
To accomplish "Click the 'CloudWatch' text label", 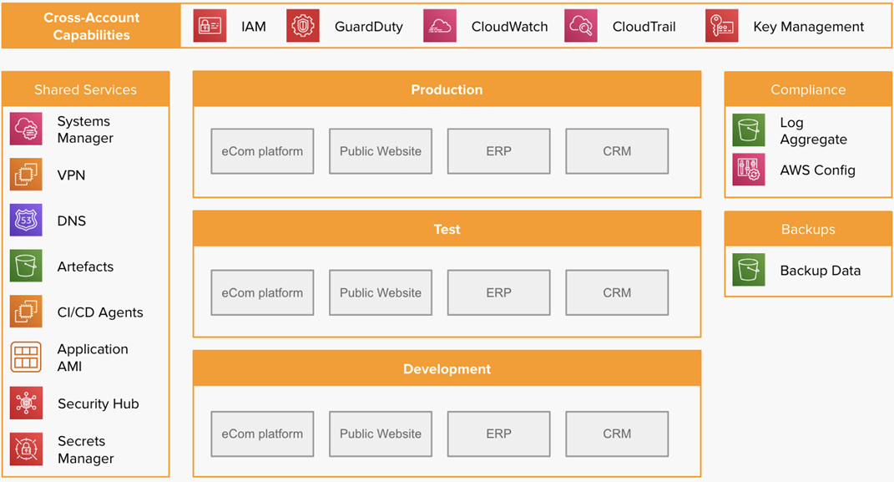I will [510, 27].
